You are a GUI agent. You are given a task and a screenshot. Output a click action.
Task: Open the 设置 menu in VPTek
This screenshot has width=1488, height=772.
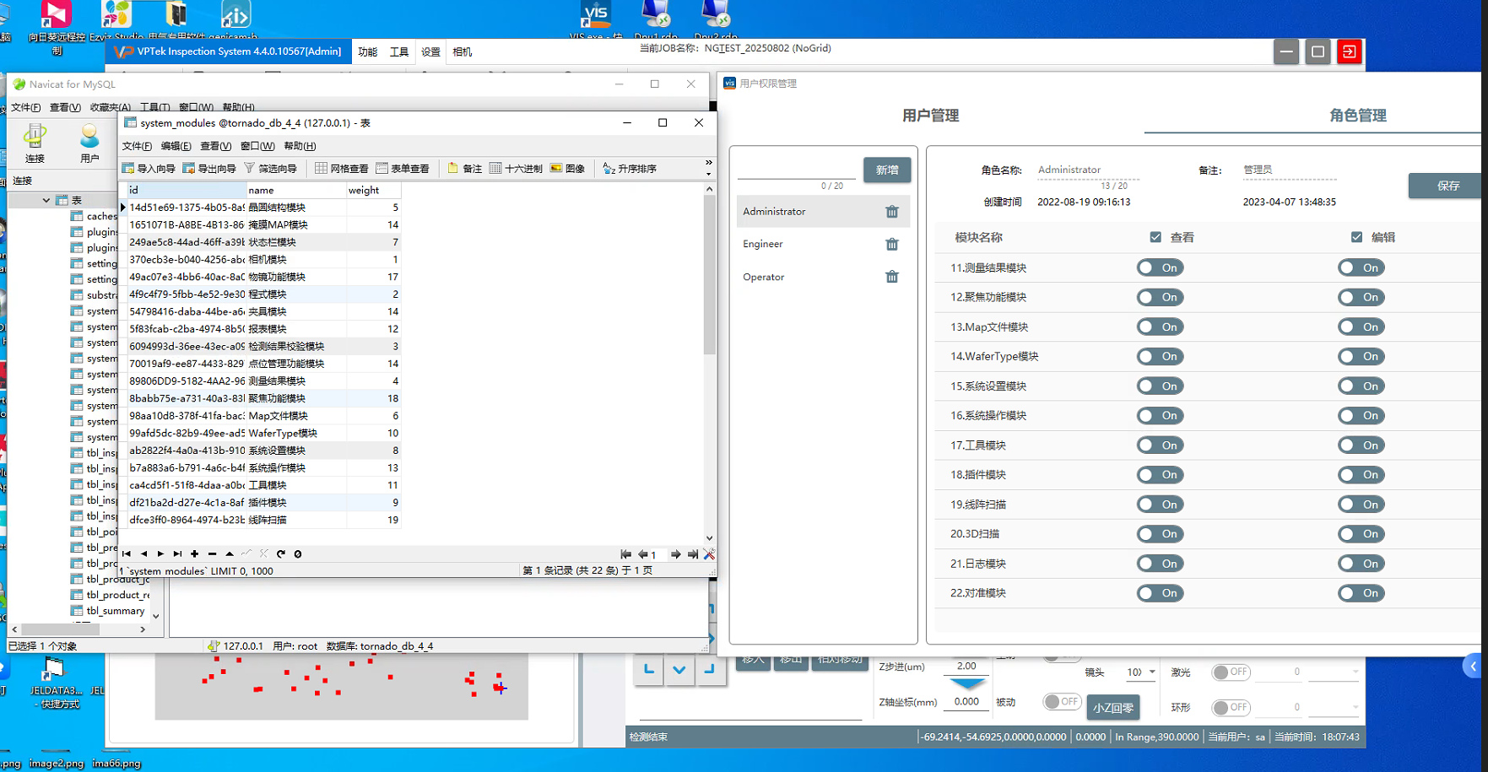[430, 52]
